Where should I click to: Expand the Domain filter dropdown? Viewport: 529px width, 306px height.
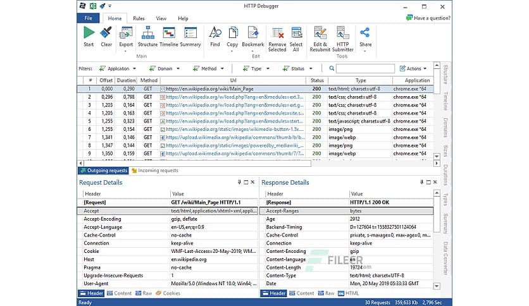click(x=164, y=68)
